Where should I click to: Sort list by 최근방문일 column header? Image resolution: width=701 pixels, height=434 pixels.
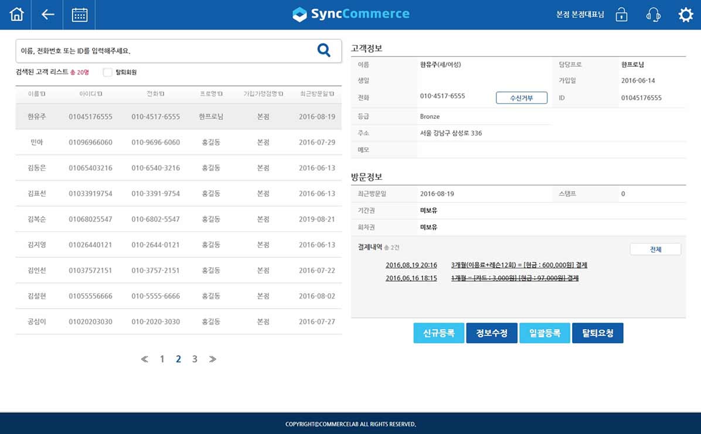(317, 94)
